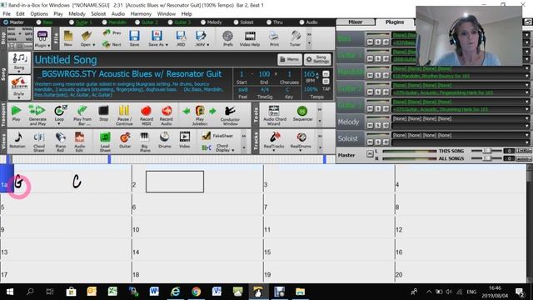Image resolution: width=533 pixels, height=300 pixels.
Task: Expand the Save As dropdown
Action: pyautogui.click(x=167, y=44)
